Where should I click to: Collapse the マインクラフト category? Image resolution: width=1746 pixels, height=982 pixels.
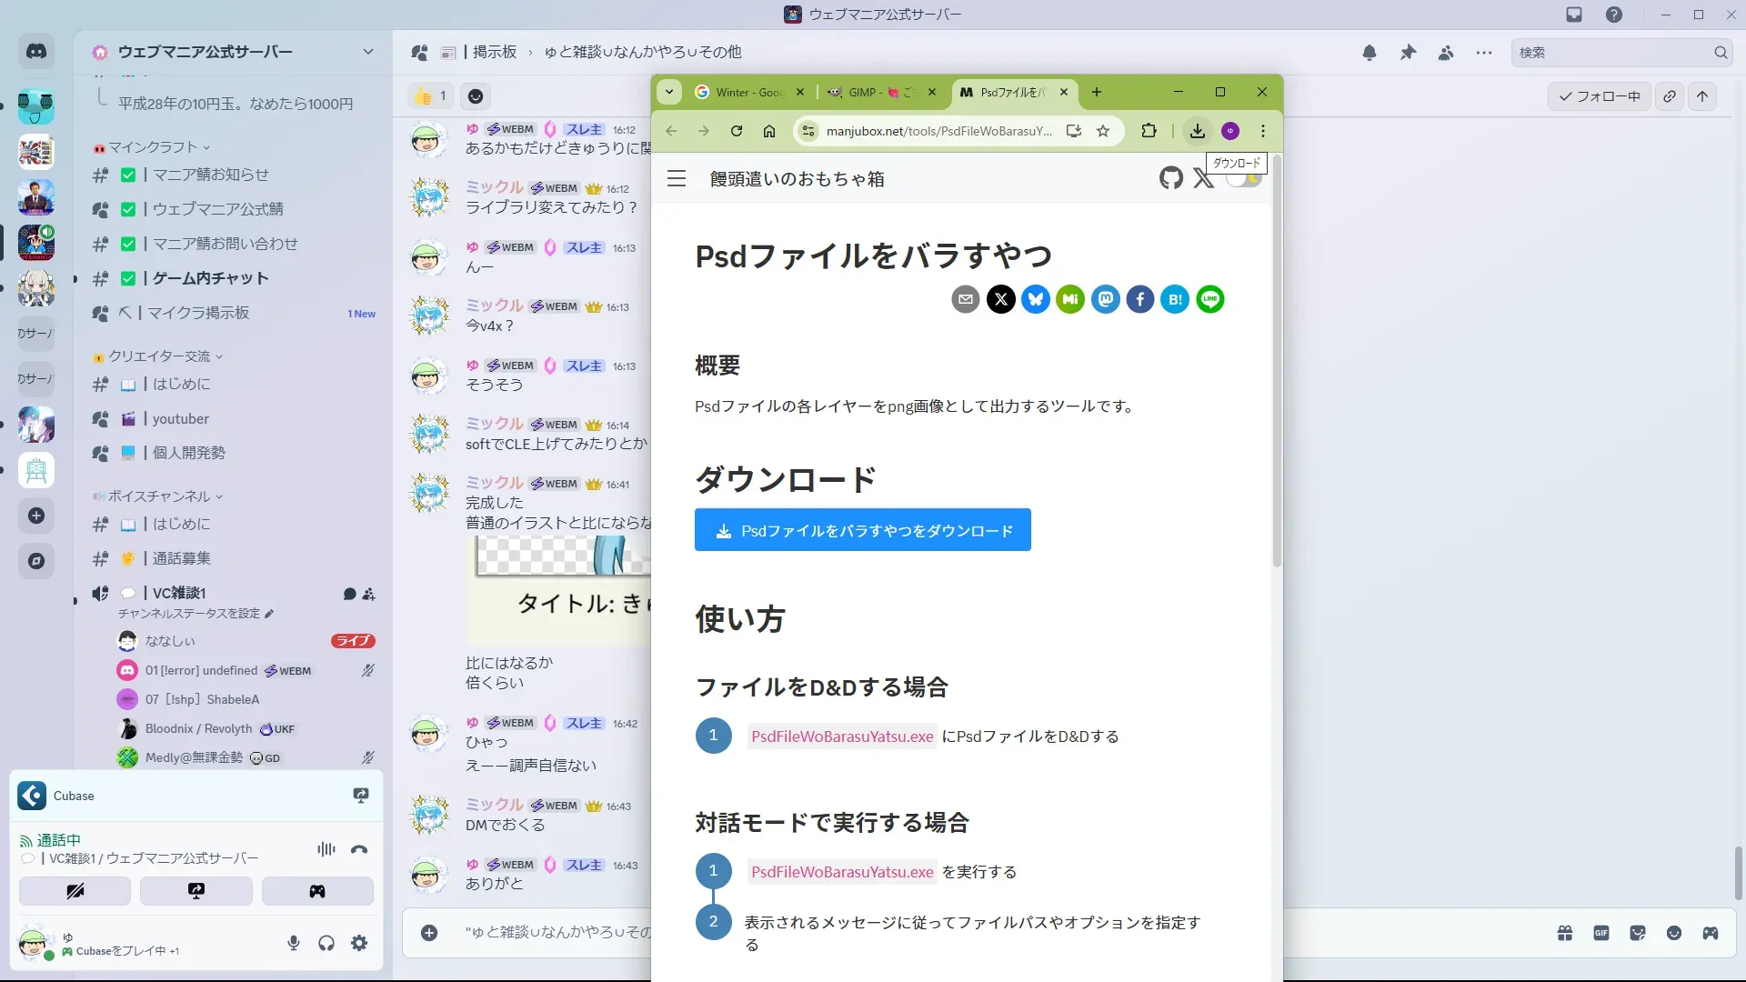tap(153, 147)
